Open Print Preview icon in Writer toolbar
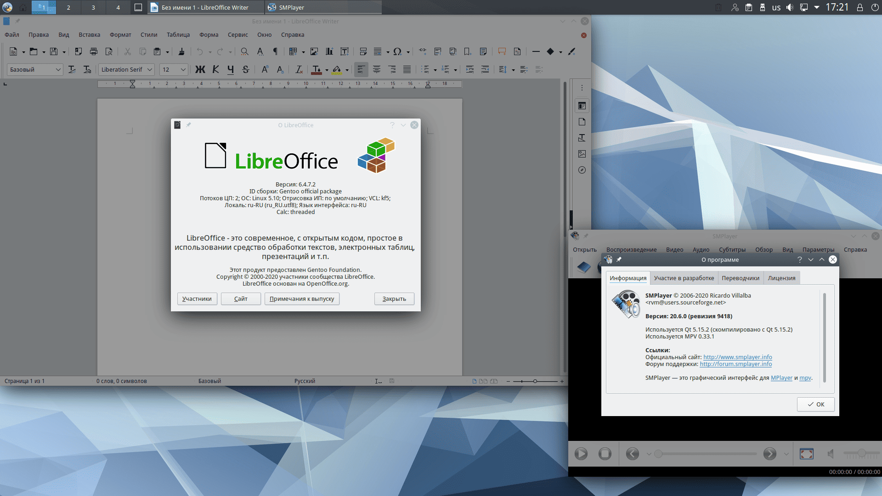This screenshot has height=496, width=882. 109,52
